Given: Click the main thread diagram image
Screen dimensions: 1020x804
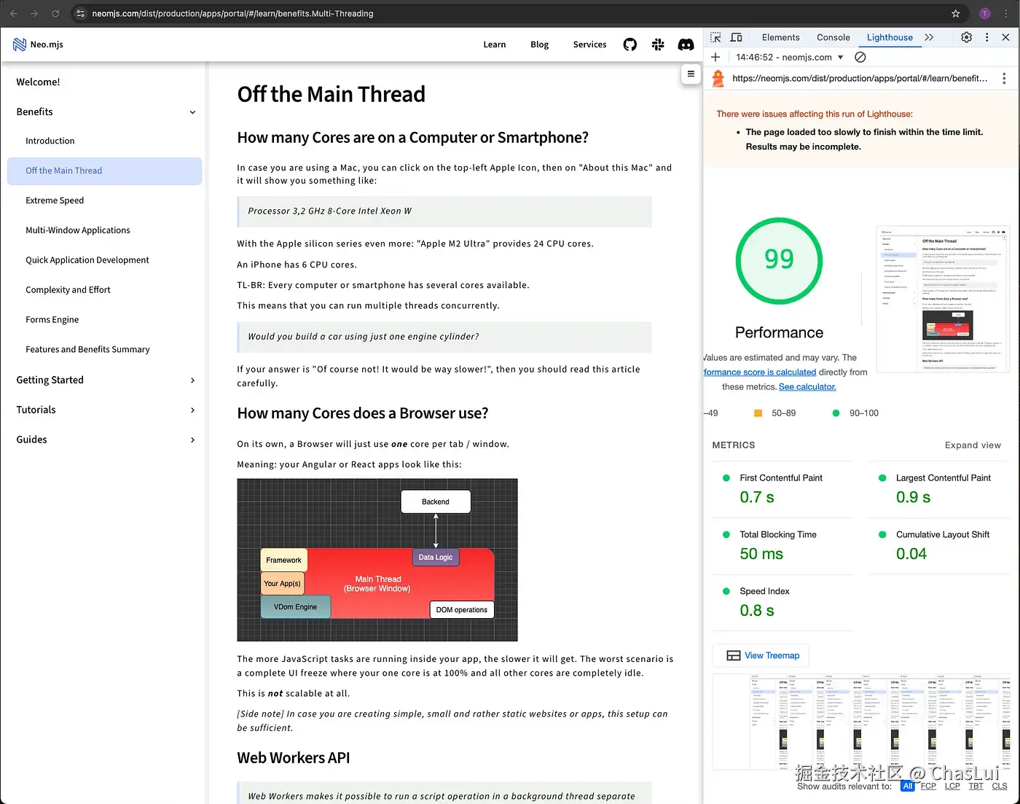Looking at the screenshot, I should pos(377,560).
